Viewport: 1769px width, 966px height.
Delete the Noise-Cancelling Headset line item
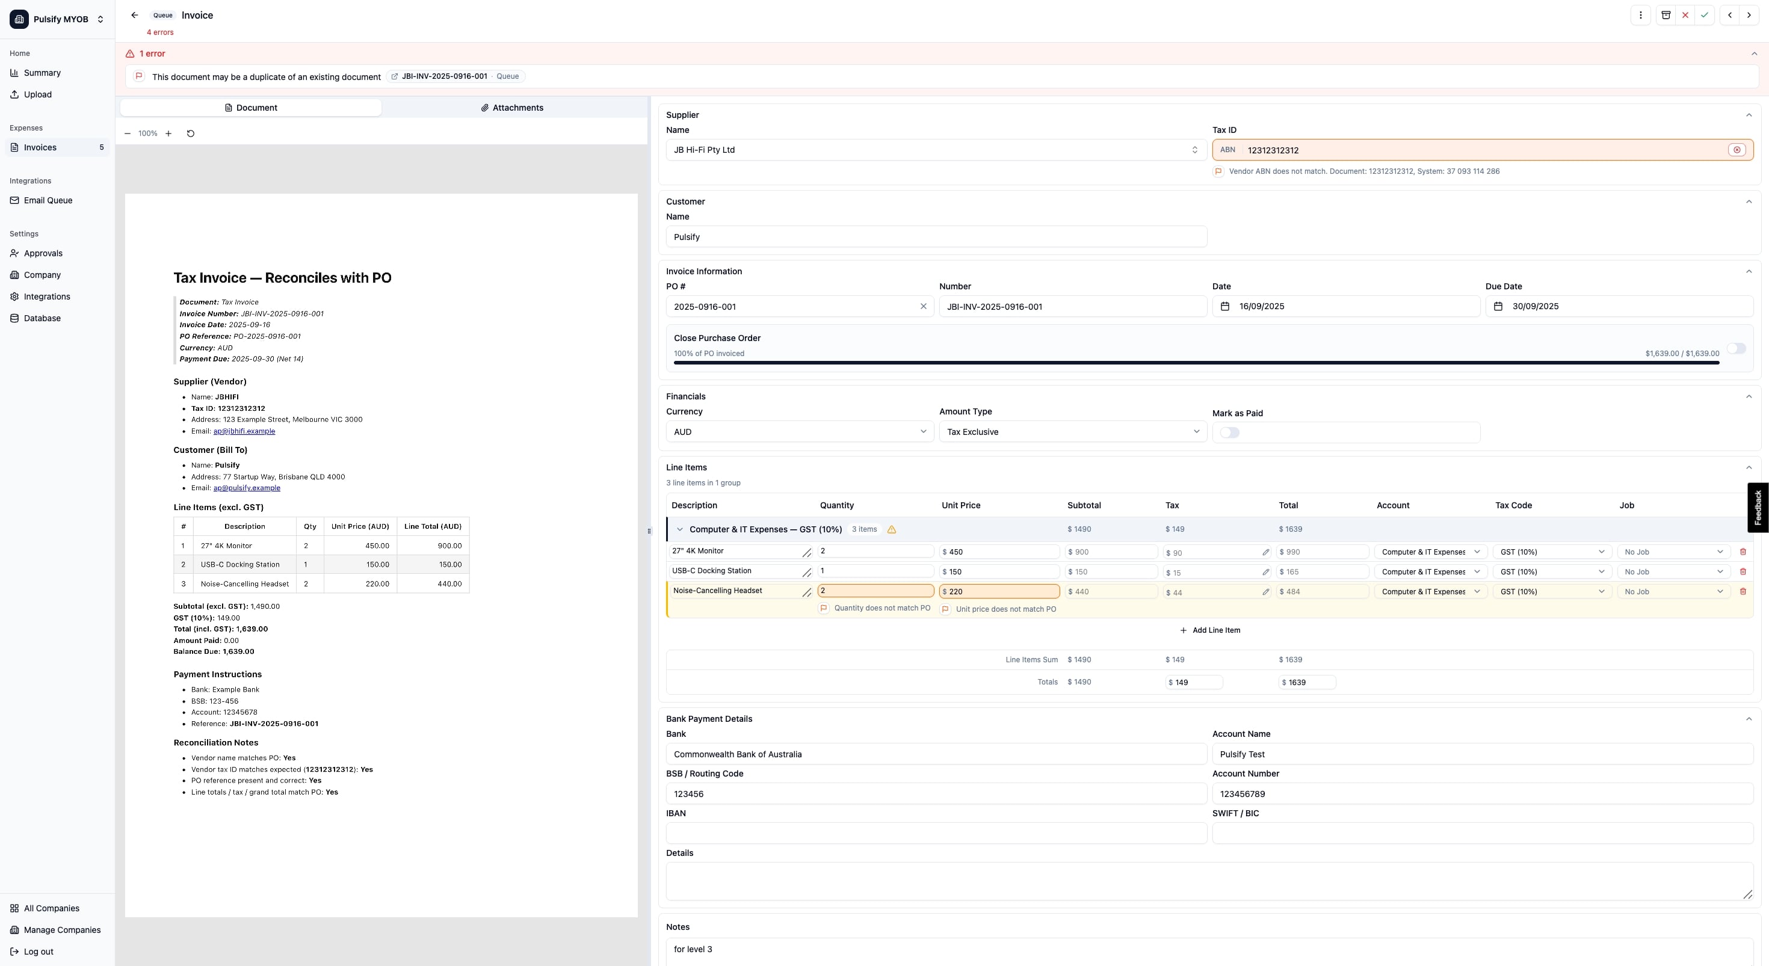click(x=1743, y=591)
